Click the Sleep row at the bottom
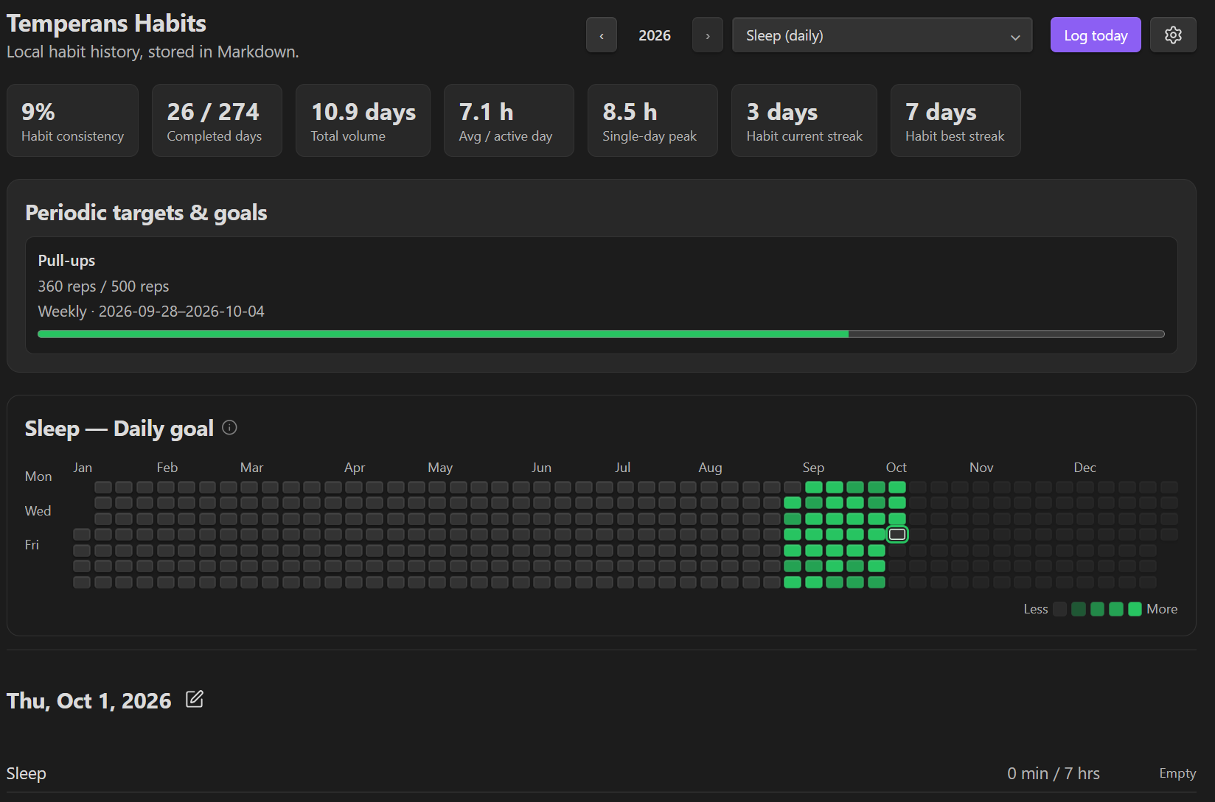The width and height of the screenshot is (1215, 802). click(601, 773)
